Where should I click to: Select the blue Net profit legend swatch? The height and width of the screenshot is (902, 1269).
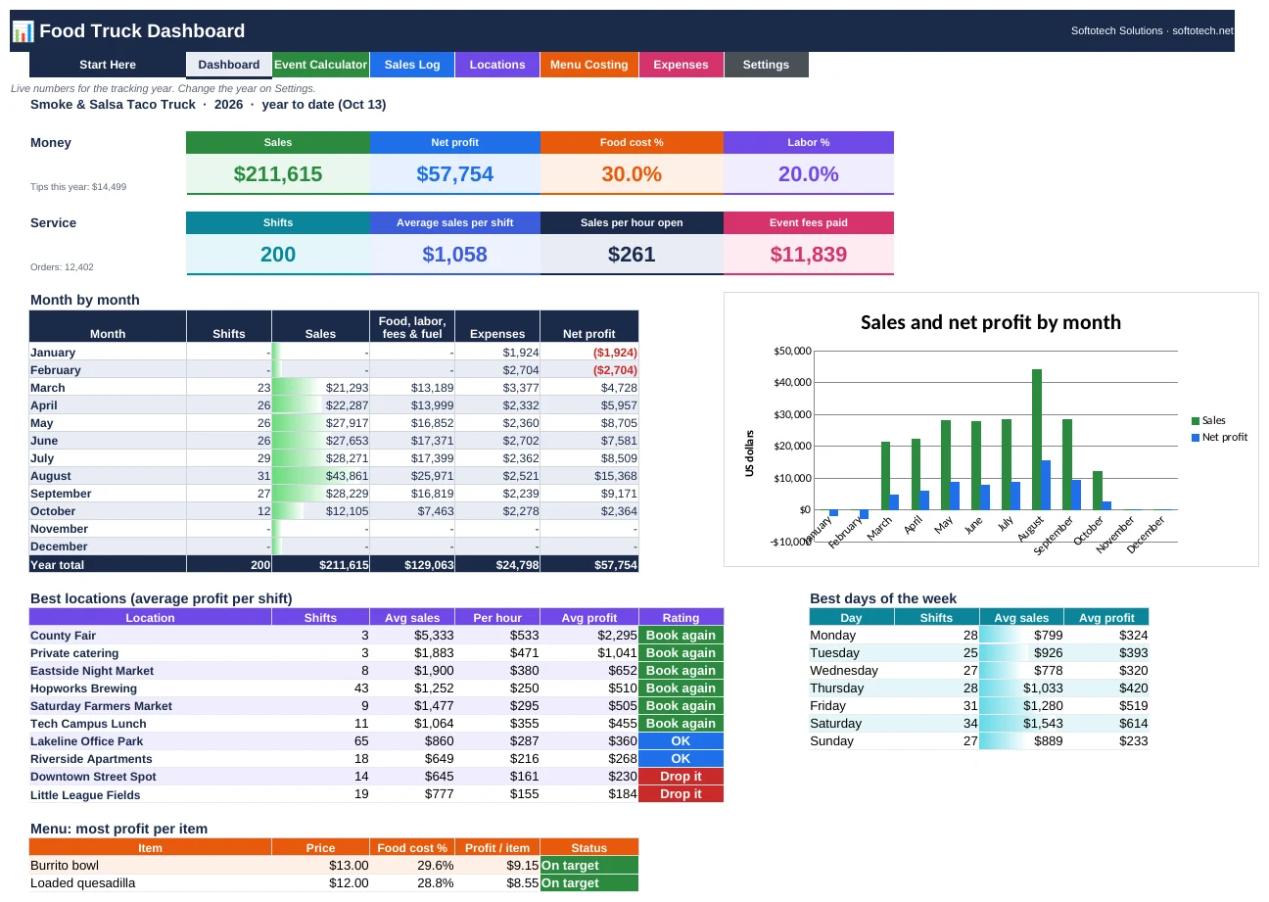click(1196, 438)
